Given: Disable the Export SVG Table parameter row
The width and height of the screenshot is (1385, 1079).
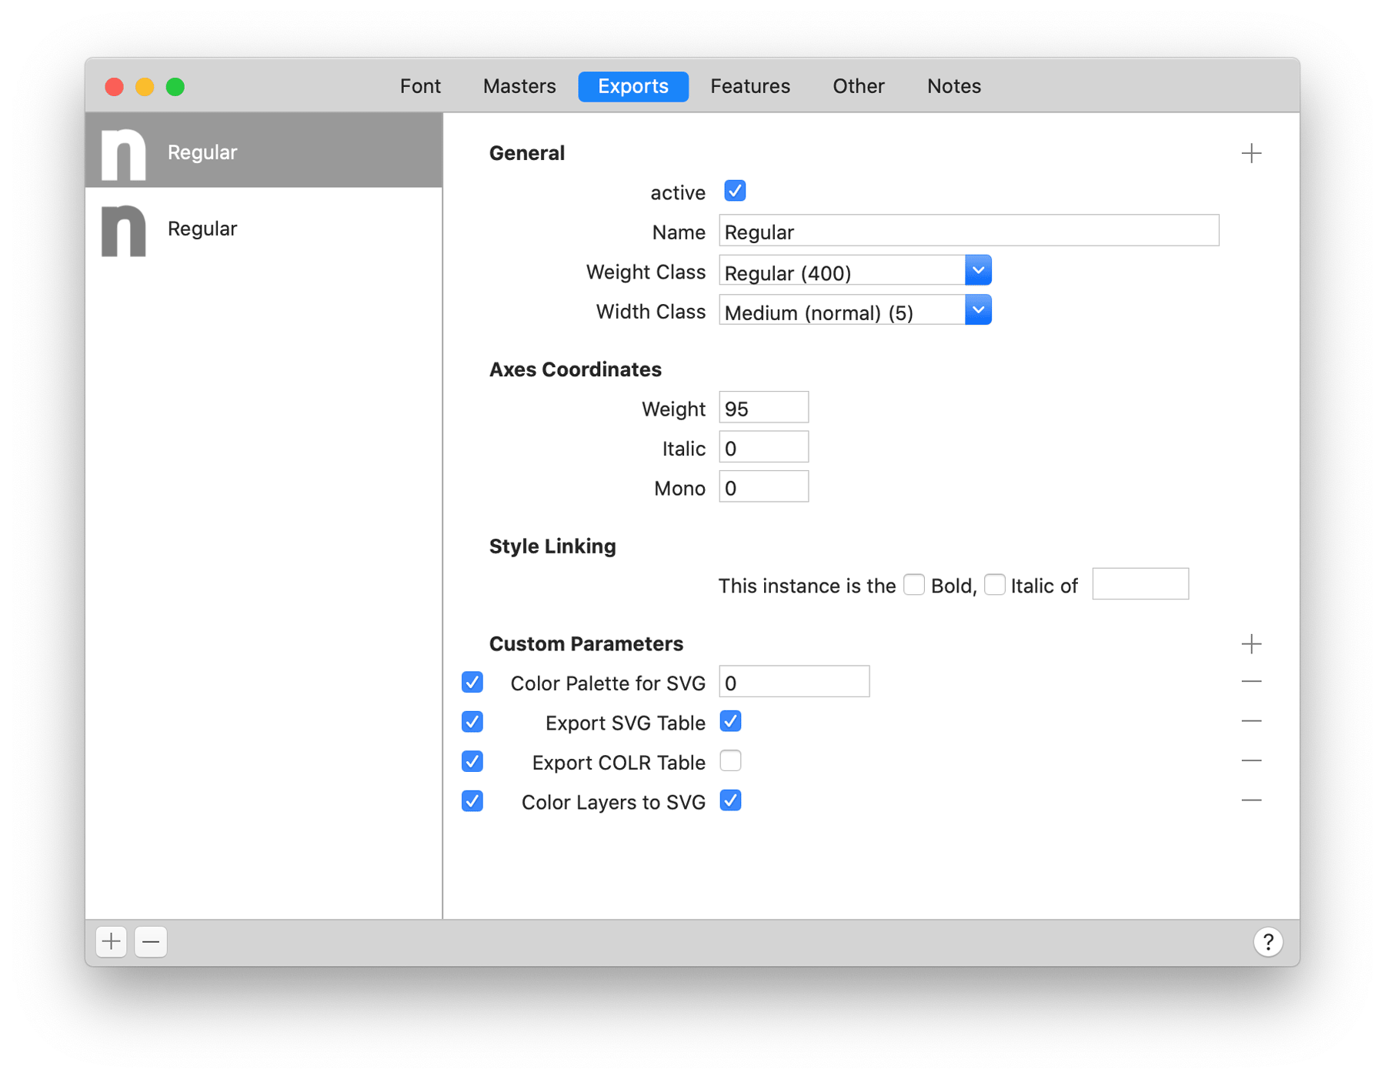Looking at the screenshot, I should 472,722.
